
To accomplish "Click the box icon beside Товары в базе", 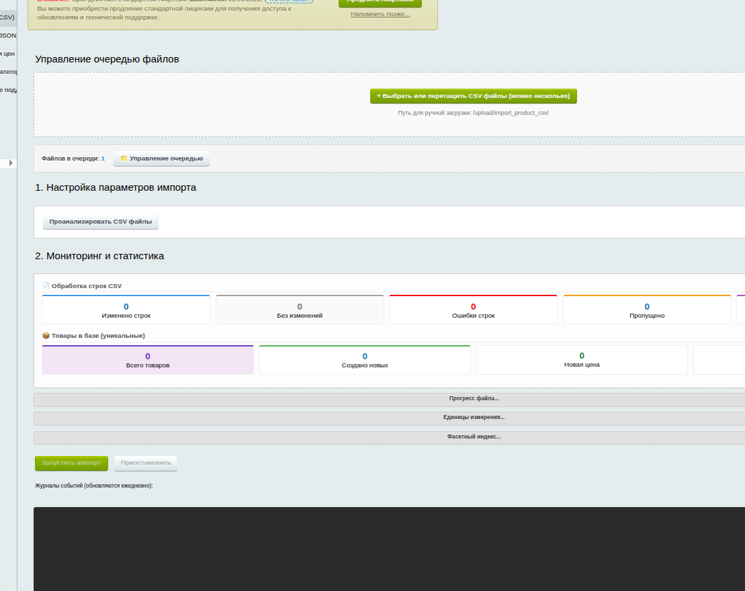I will click(x=46, y=335).
